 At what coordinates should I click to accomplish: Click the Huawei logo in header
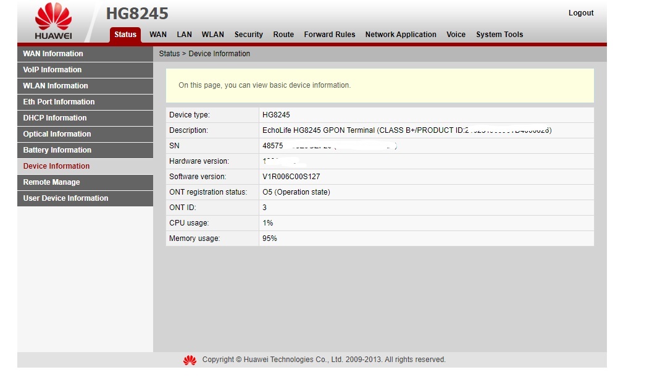tap(53, 22)
